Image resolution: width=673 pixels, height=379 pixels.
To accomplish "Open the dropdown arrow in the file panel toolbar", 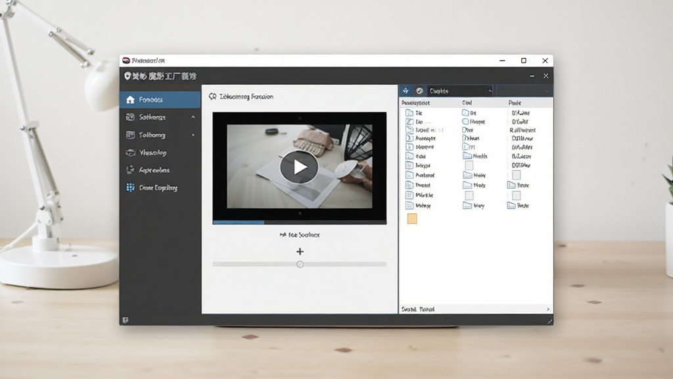I will coord(489,91).
